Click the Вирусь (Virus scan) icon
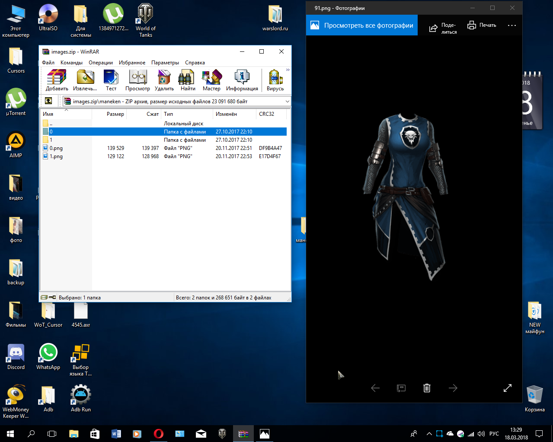553x442 pixels. [x=275, y=80]
